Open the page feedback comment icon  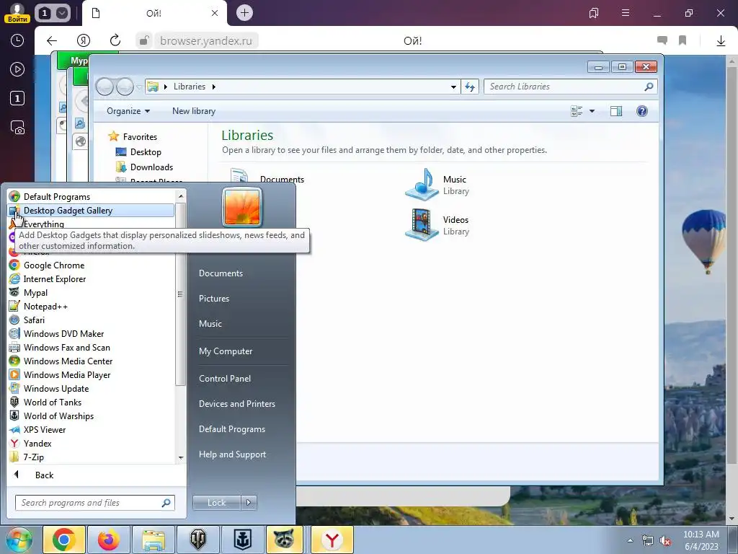pos(662,40)
